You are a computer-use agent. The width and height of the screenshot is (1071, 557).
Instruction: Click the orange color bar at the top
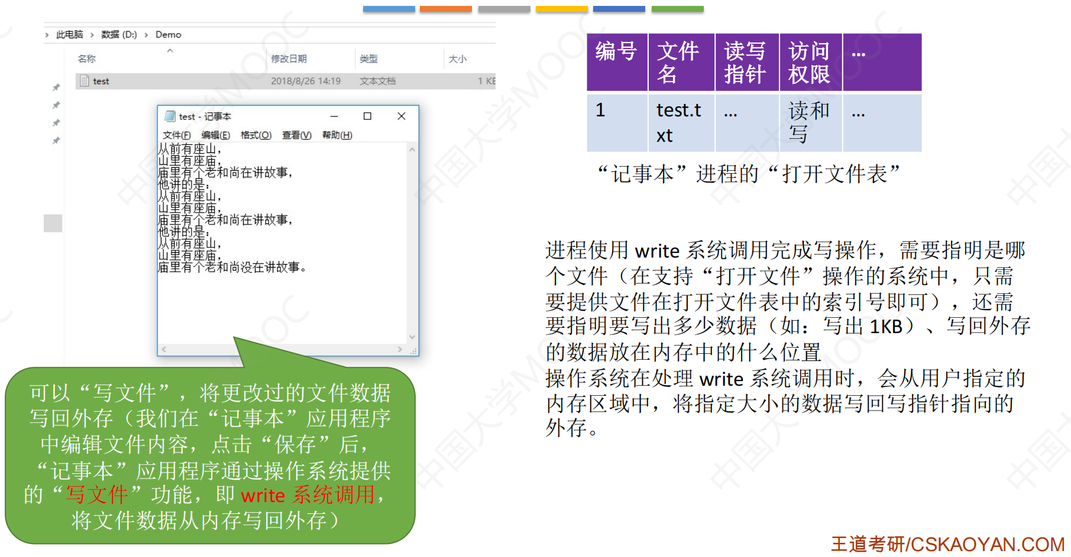click(445, 9)
